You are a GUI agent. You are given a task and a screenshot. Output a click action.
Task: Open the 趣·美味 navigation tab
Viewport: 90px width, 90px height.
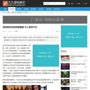[33, 9]
